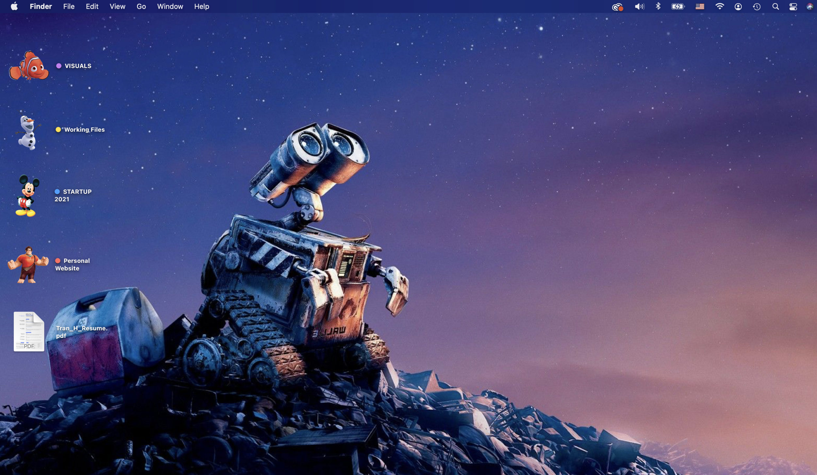Click the Window menu item

pos(170,7)
